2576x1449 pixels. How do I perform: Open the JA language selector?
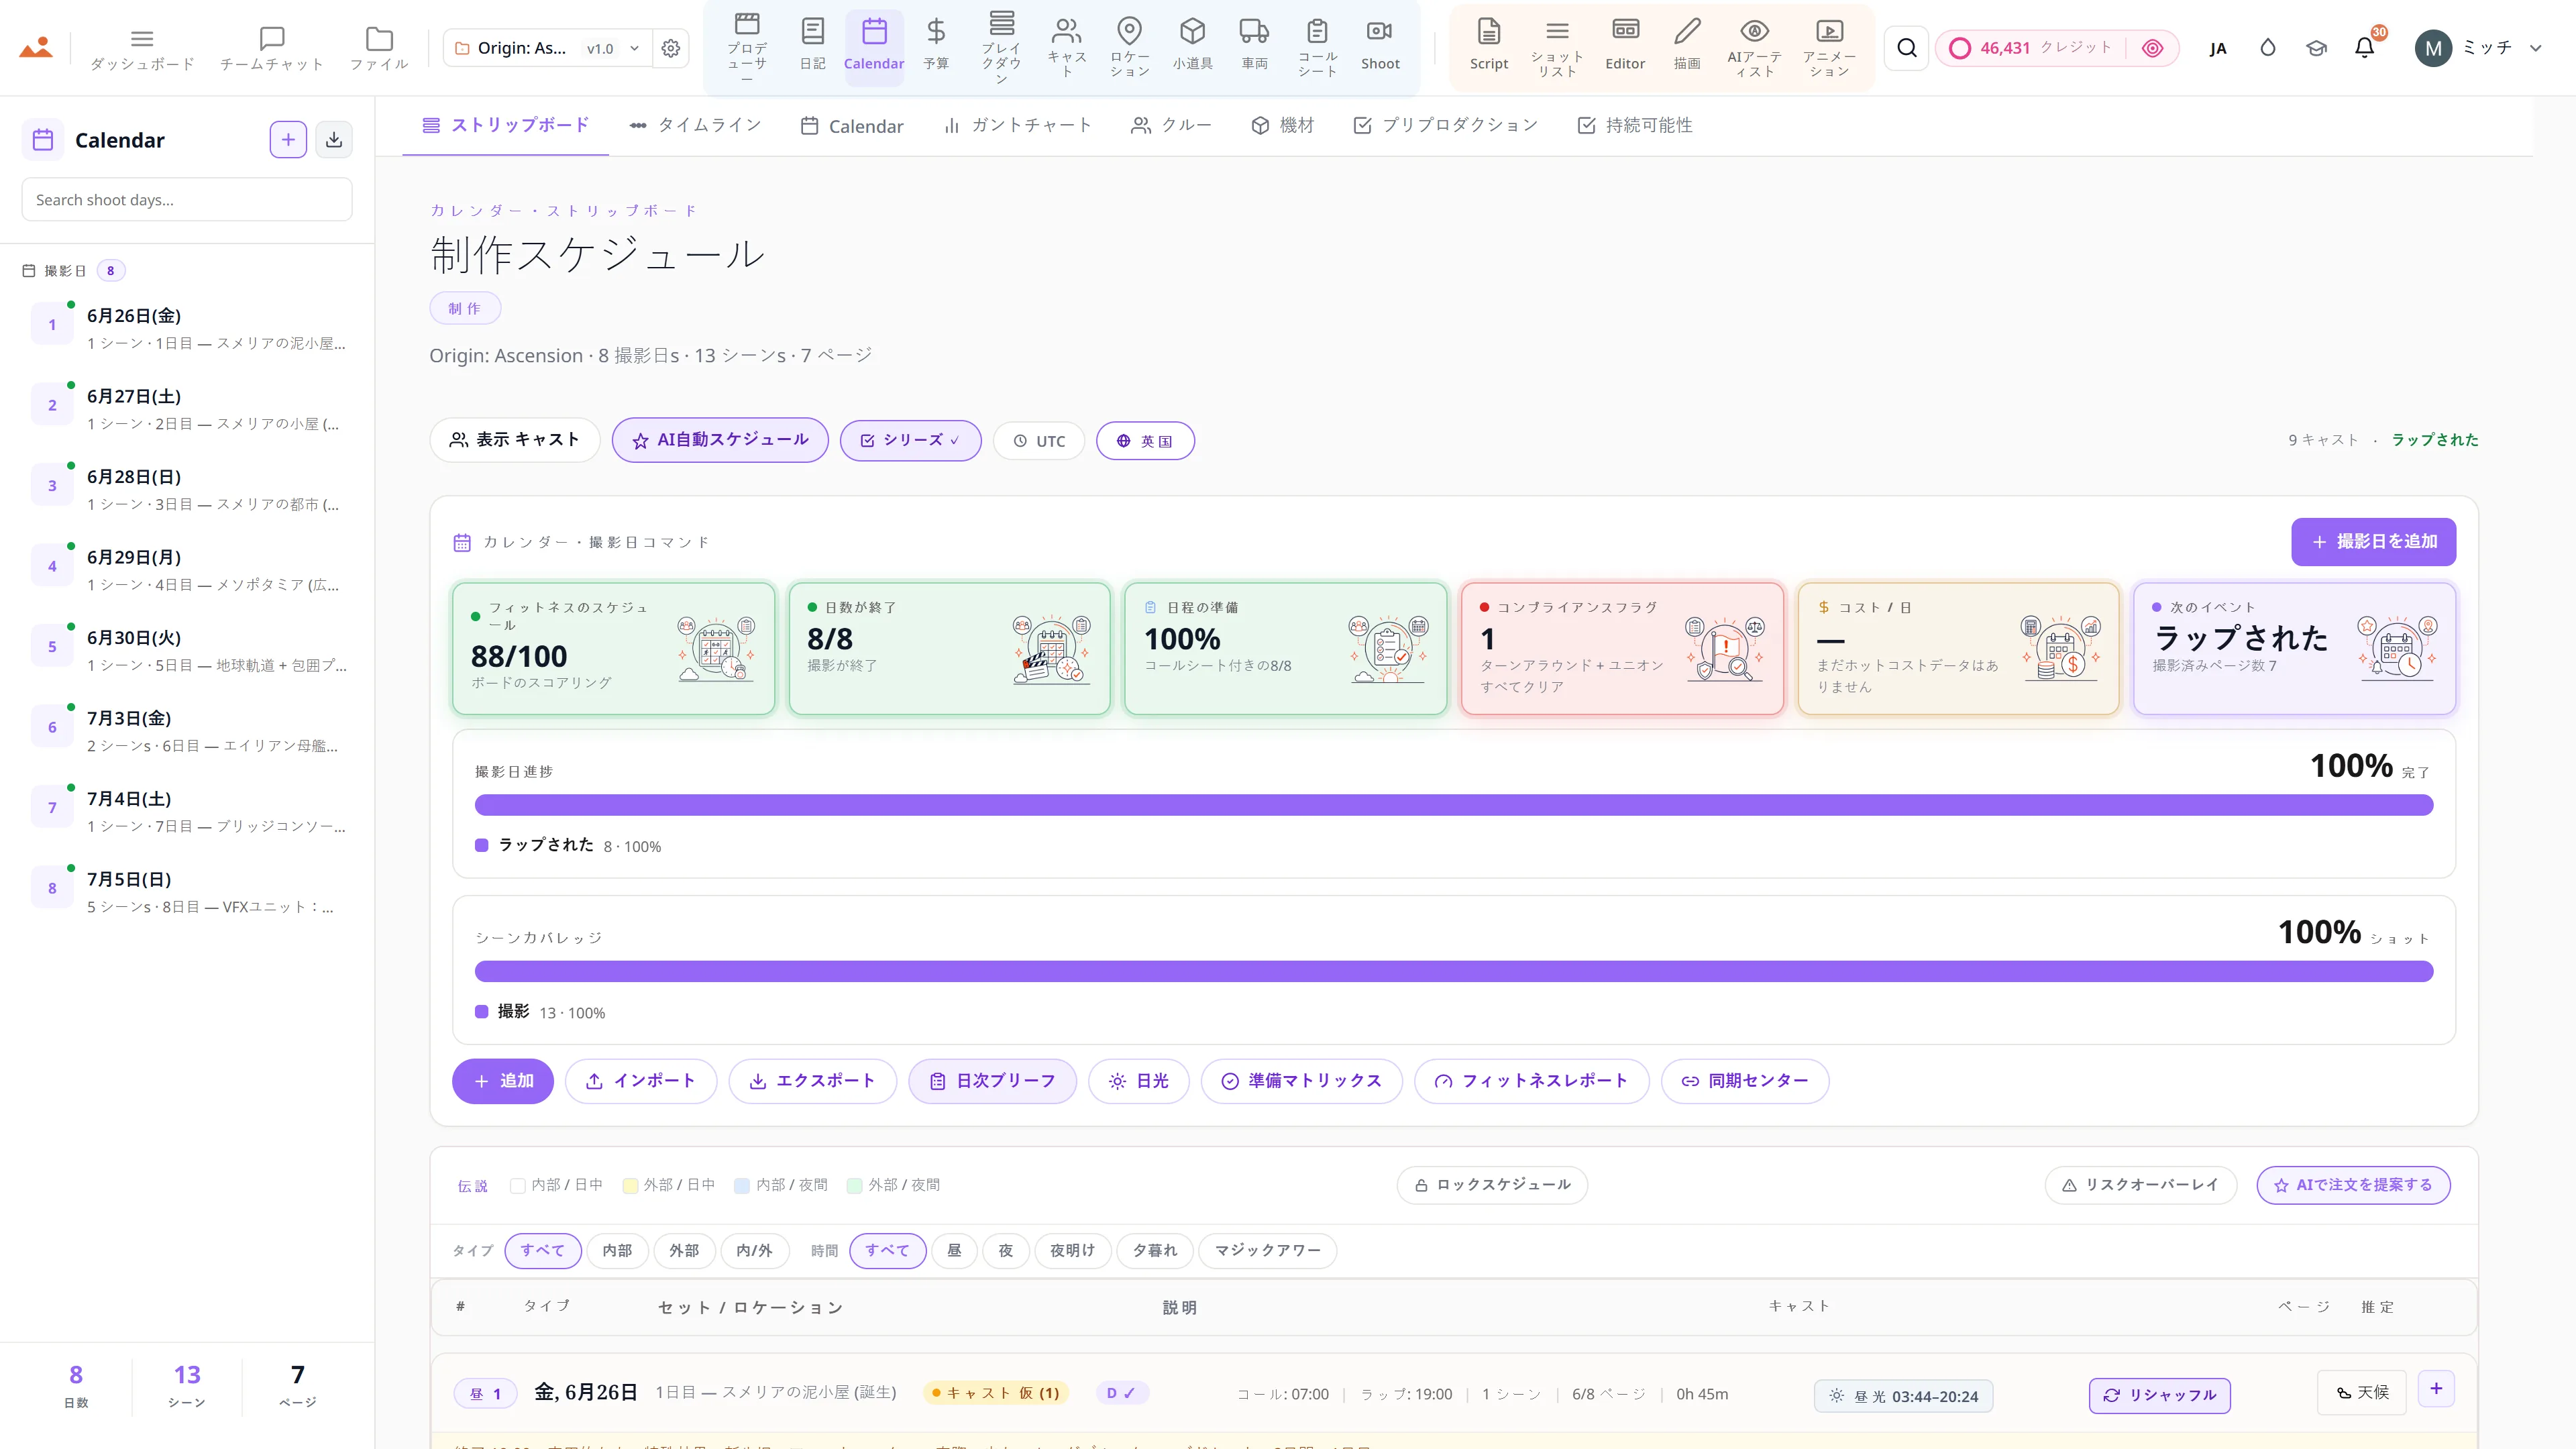[x=2218, y=48]
